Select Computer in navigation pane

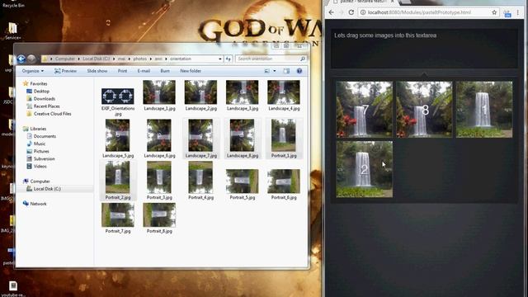(x=36, y=181)
